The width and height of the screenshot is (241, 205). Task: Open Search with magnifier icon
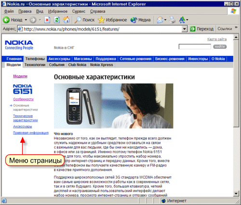(78, 20)
